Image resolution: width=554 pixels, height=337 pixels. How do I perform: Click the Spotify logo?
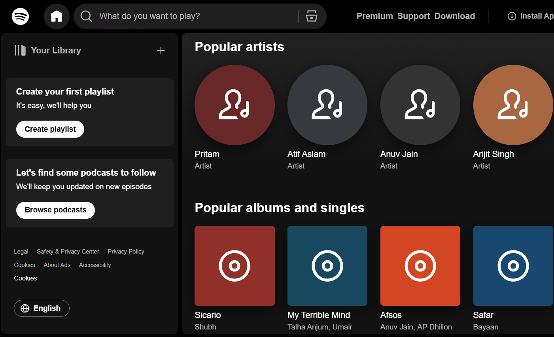pyautogui.click(x=20, y=16)
